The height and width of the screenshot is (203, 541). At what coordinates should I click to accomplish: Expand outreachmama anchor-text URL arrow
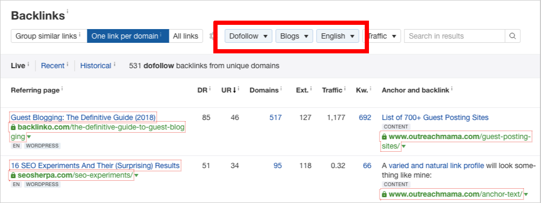(526, 195)
